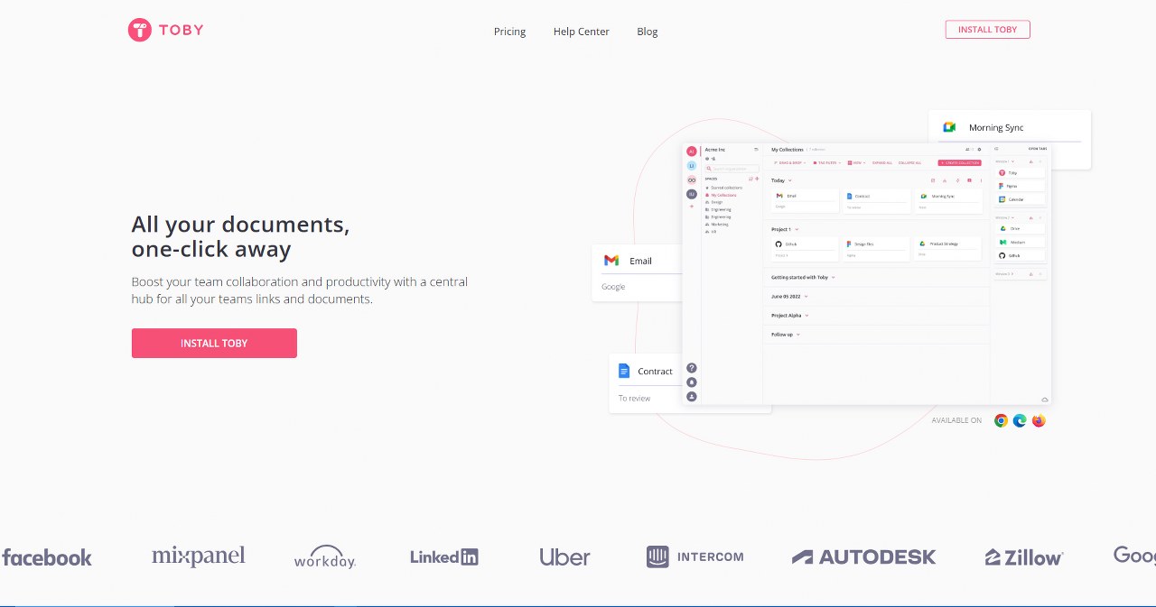Click the Workday logo
This screenshot has height=607, width=1156.
[x=325, y=557]
